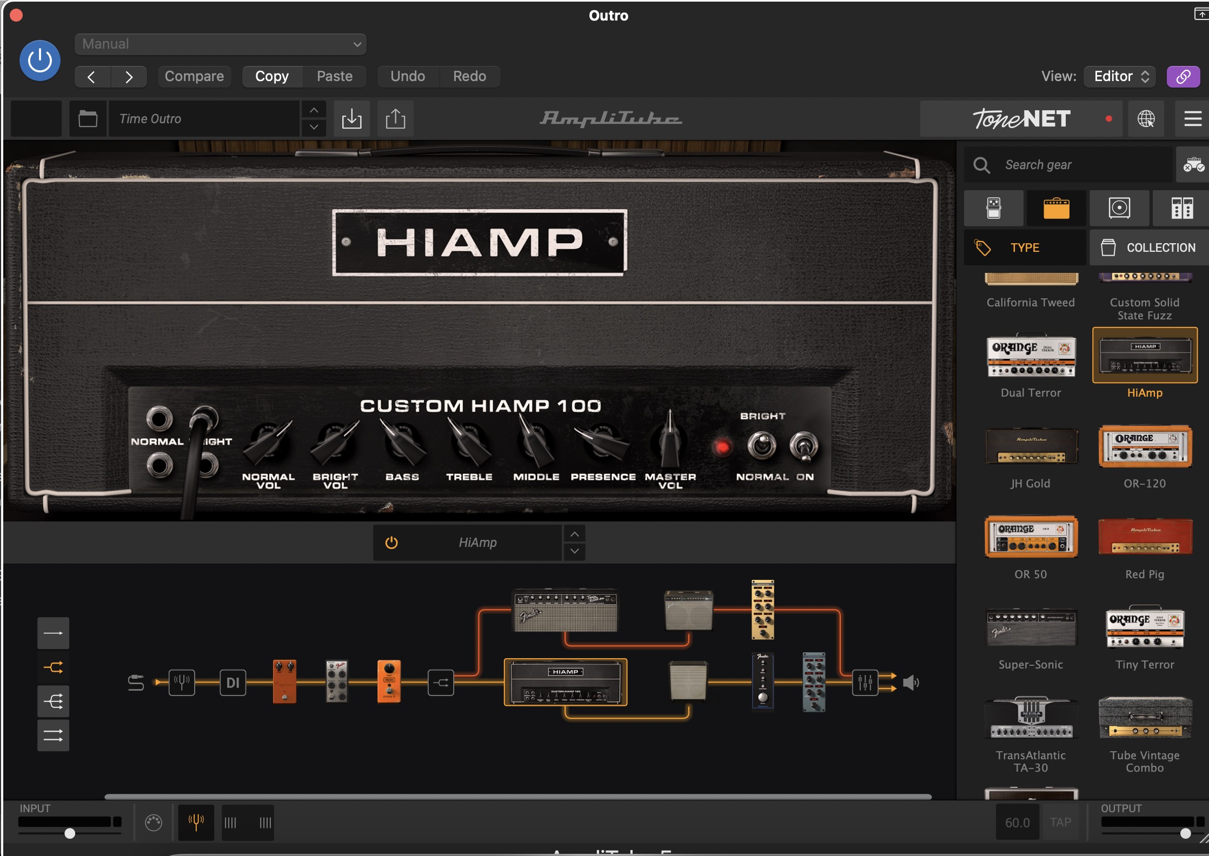Select the amp category icon
1209x856 pixels.
coord(1057,208)
